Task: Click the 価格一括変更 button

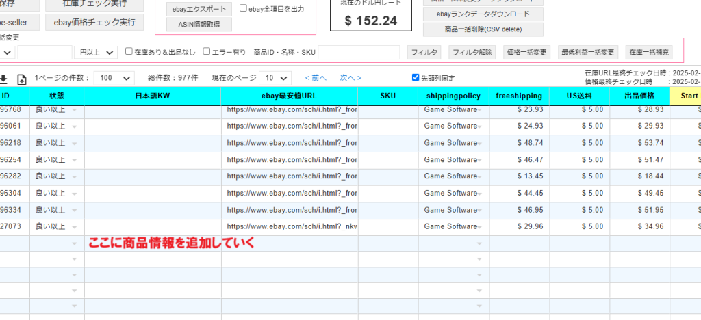Action: coord(527,52)
